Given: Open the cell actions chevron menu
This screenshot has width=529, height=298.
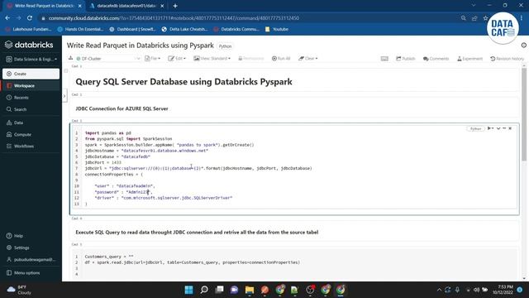Looking at the screenshot, I should [498, 128].
